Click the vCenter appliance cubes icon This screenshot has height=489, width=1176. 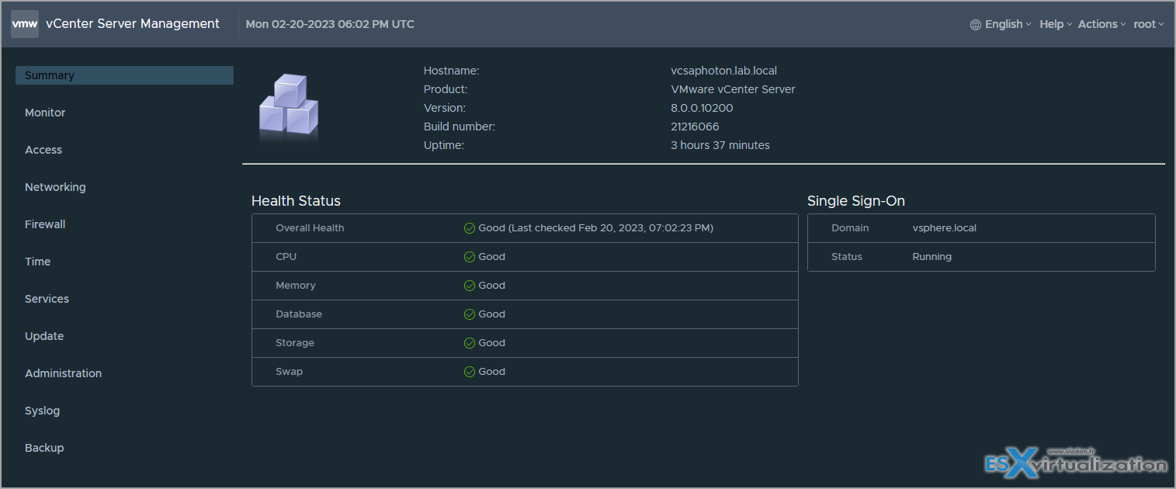(x=288, y=108)
